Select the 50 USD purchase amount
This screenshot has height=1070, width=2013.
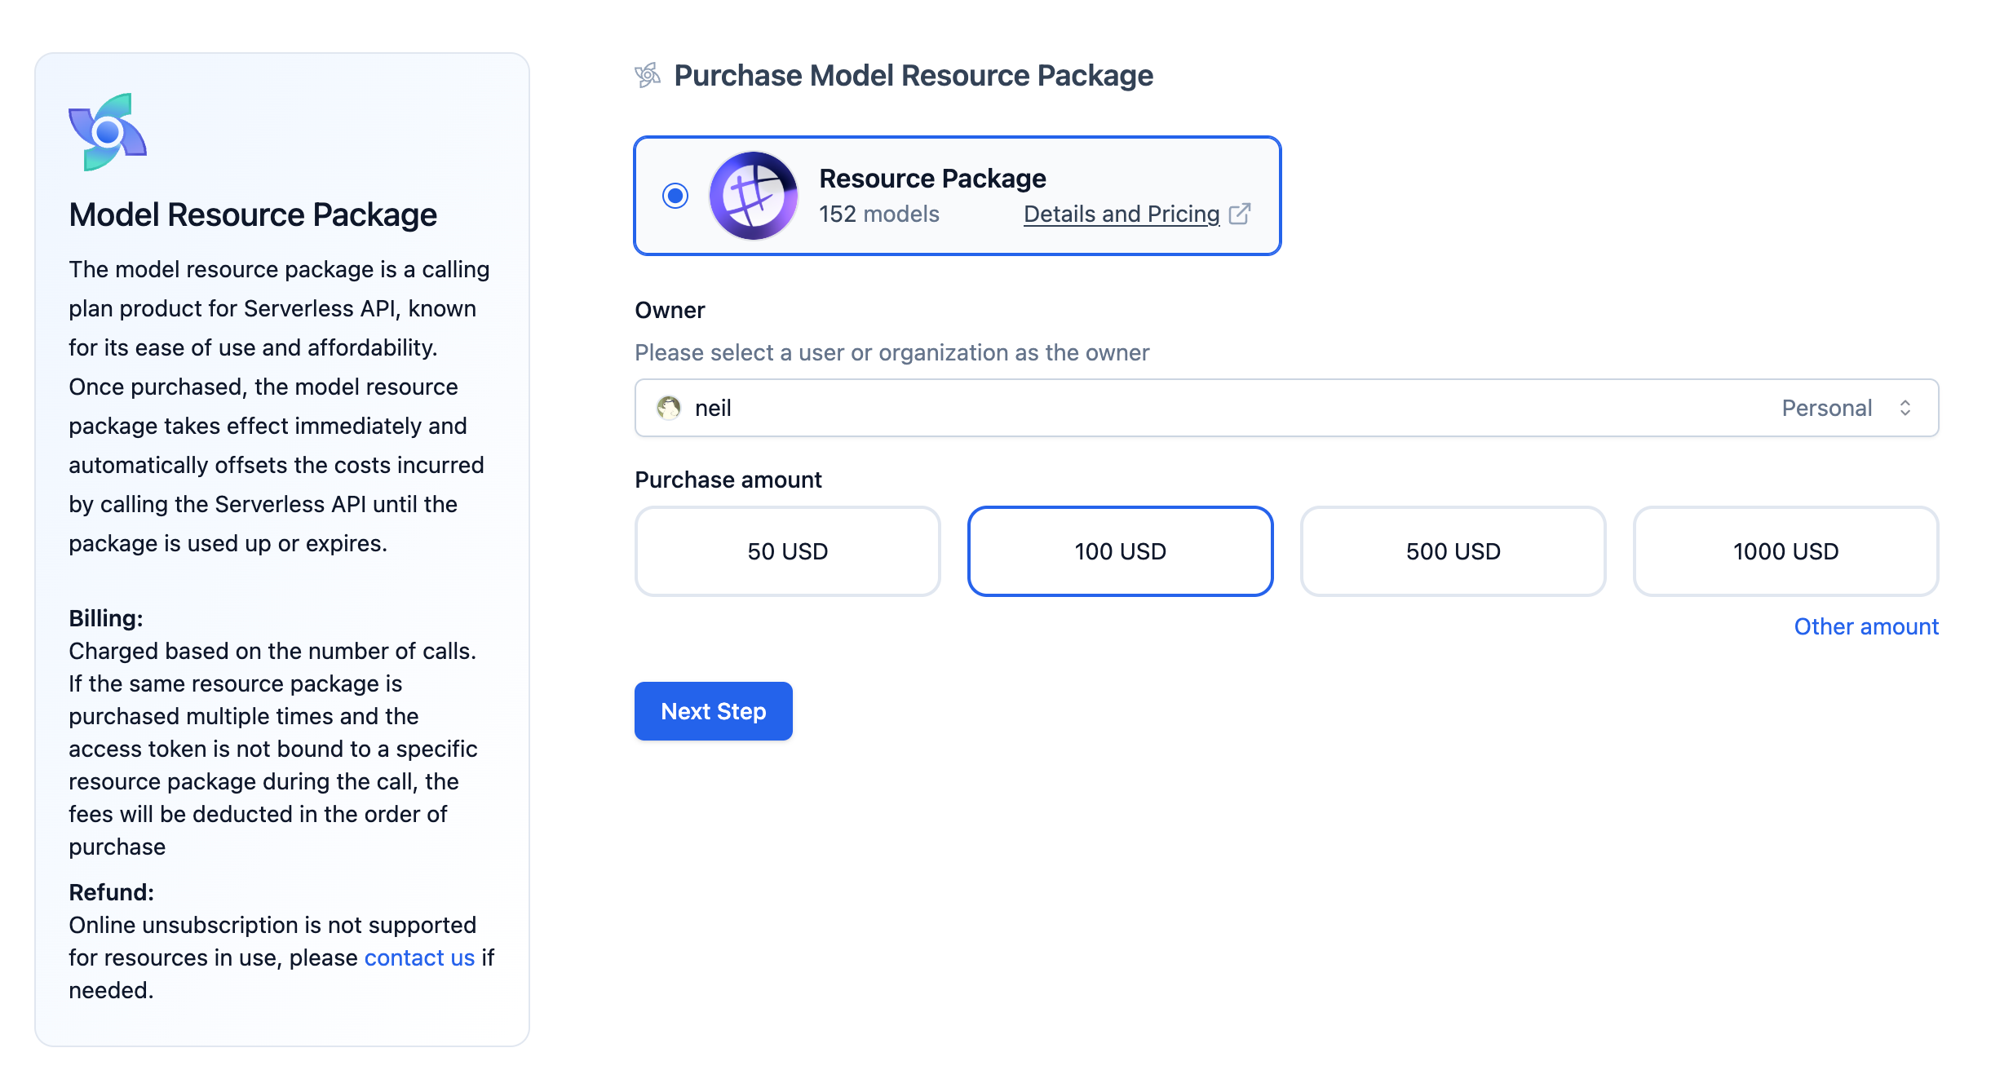[786, 550]
